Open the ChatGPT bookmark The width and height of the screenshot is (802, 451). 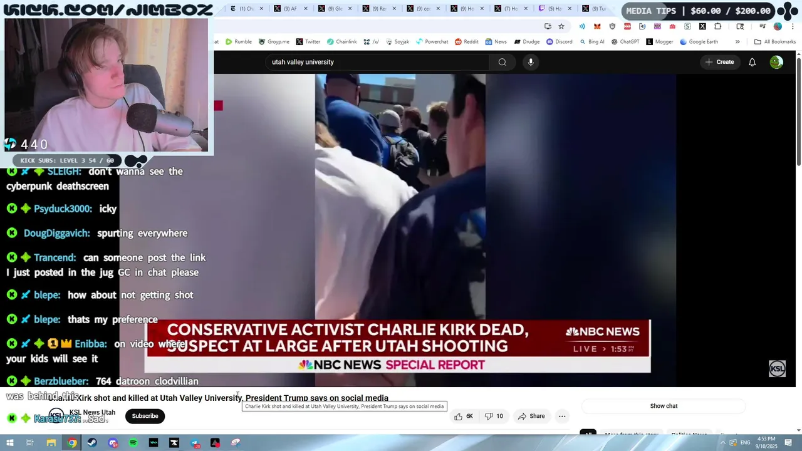625,42
